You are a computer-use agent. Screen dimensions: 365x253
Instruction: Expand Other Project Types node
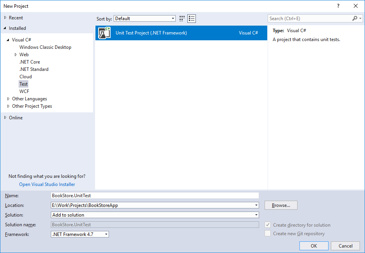click(9, 106)
